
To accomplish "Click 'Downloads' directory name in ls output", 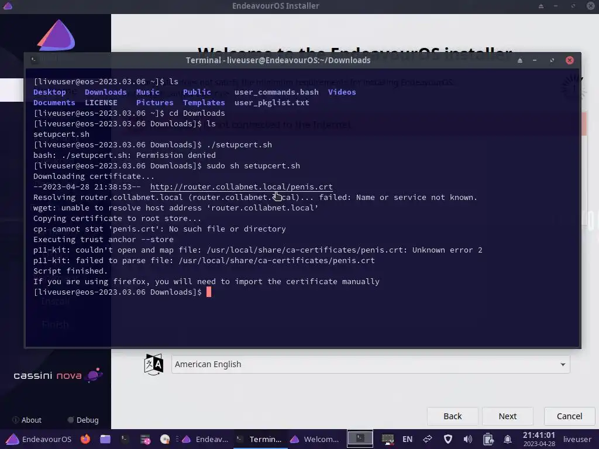I will [x=105, y=92].
